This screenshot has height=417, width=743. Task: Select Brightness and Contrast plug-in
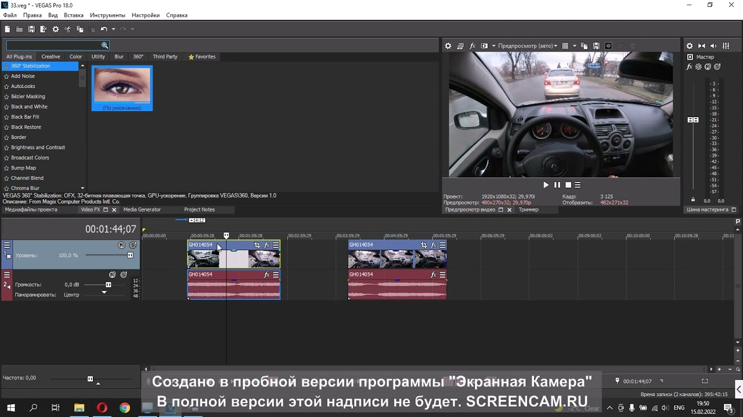pos(38,147)
